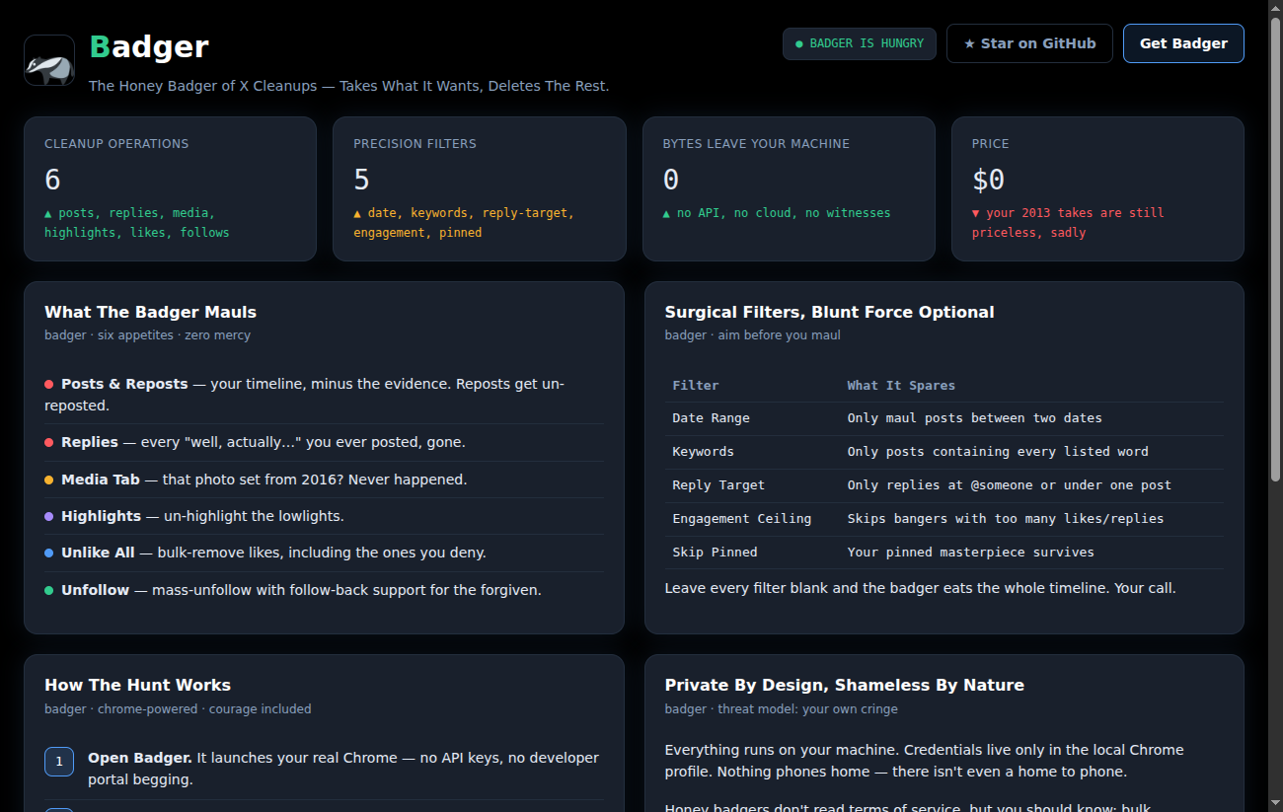Click 'Your pinned masterpiece survives' cell
This screenshot has height=812, width=1283.
coord(1031,553)
